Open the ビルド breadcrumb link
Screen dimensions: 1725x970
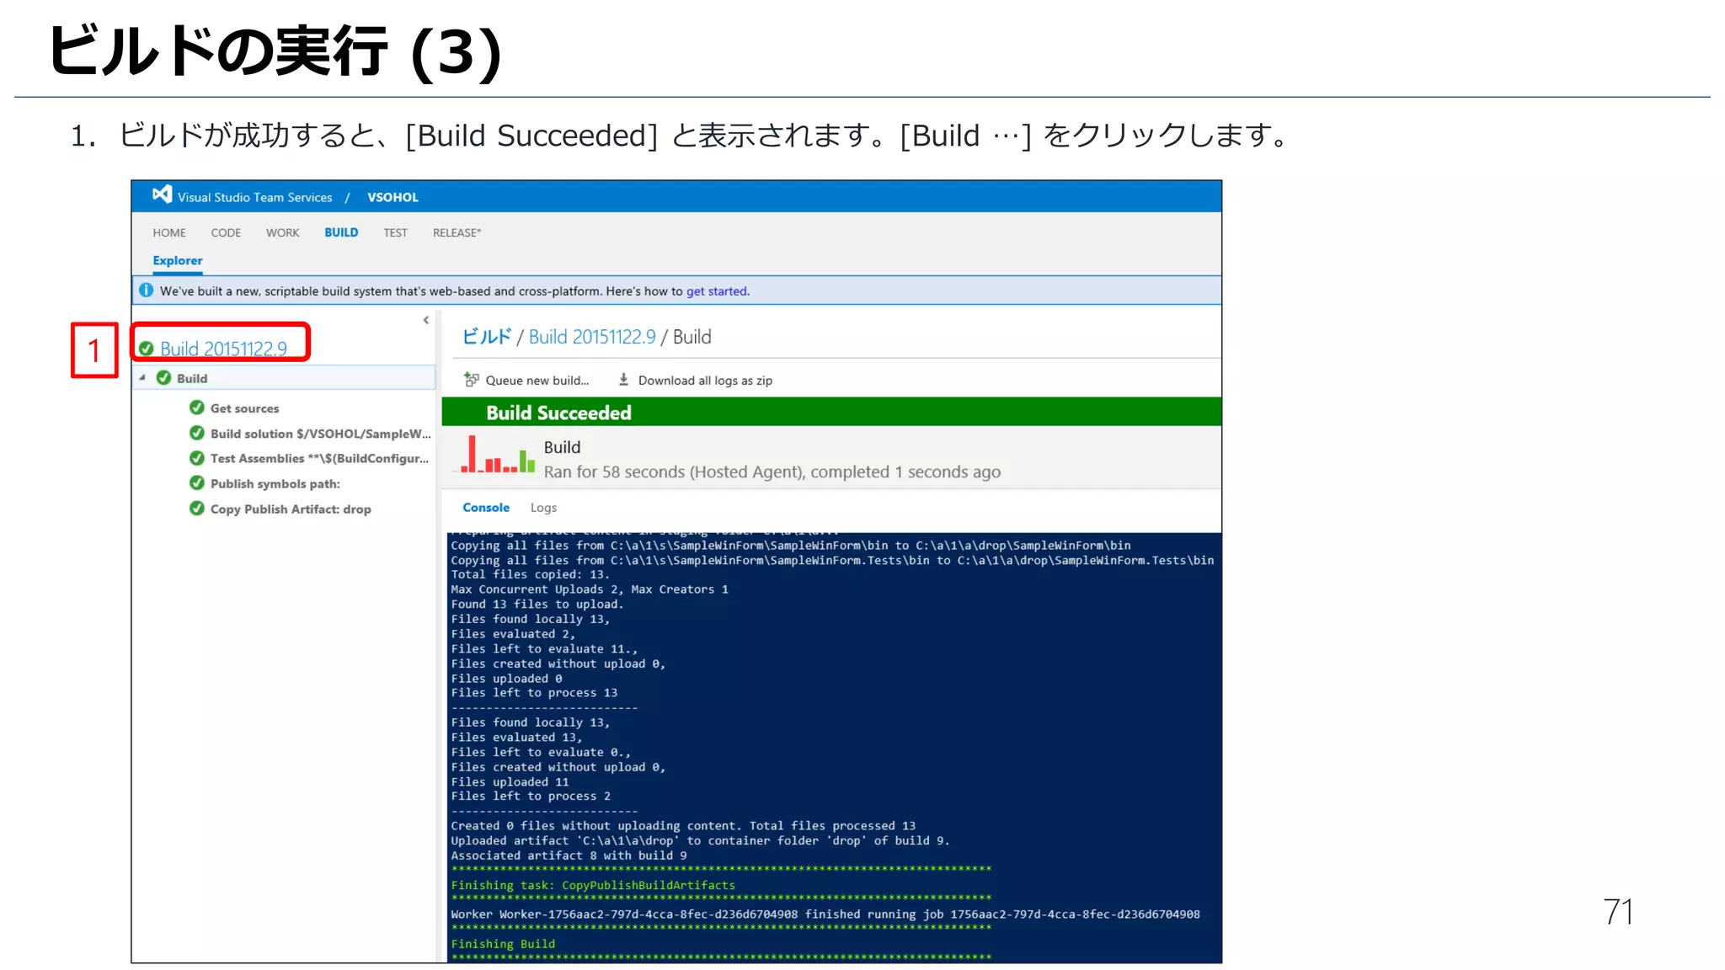click(487, 337)
